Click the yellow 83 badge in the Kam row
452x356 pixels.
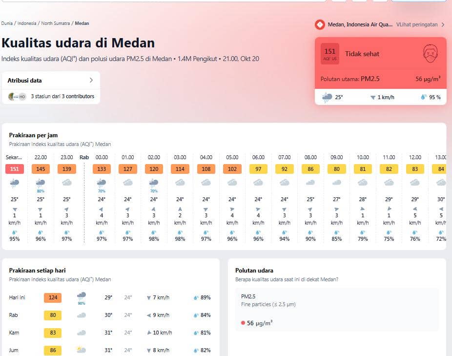(53, 333)
